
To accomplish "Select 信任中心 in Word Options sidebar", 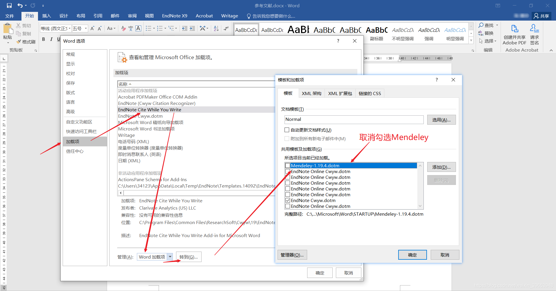I will (85, 151).
